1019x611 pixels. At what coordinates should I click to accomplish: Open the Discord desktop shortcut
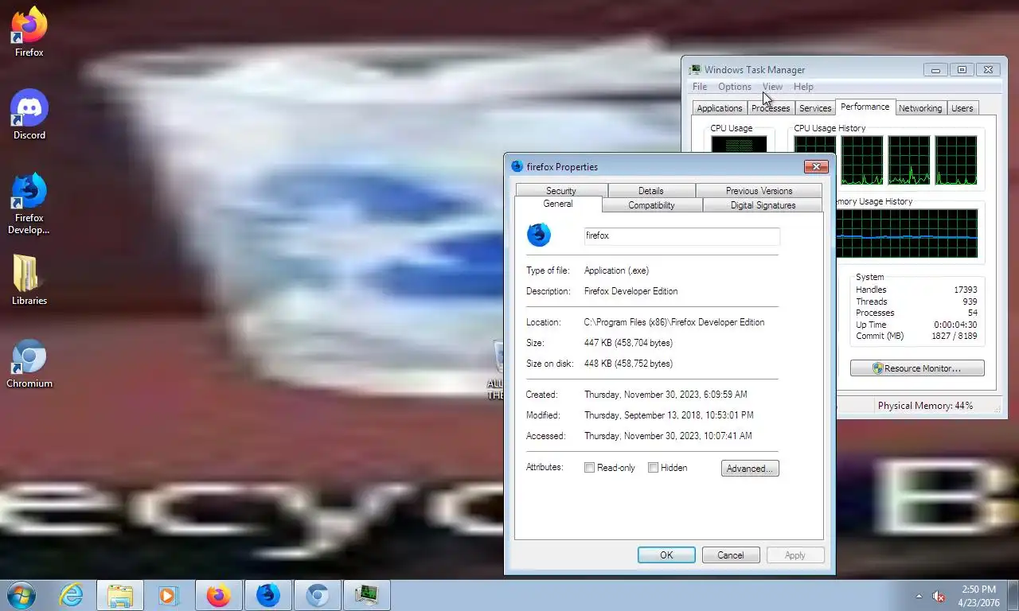pos(29,115)
